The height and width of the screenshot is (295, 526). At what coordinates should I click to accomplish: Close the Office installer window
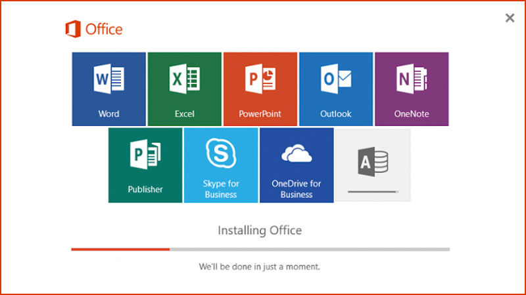pyautogui.click(x=510, y=18)
